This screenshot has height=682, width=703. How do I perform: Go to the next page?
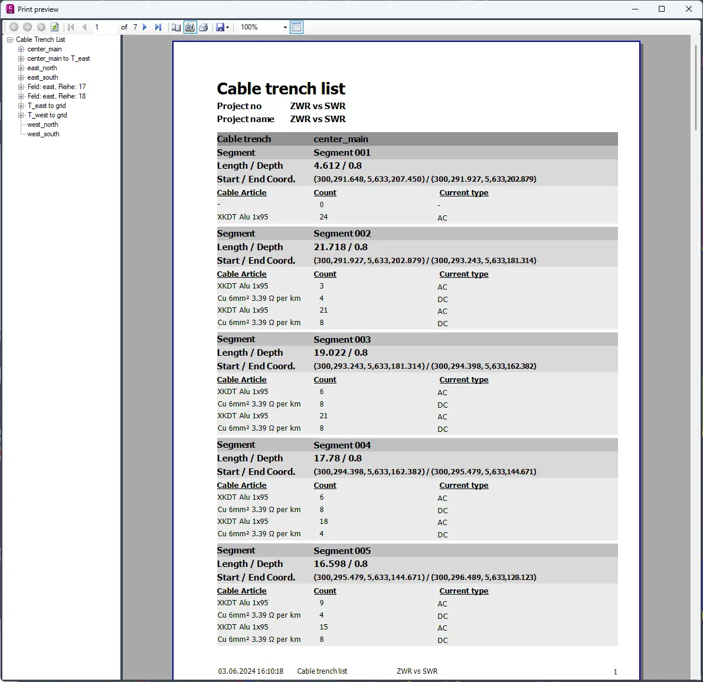145,27
